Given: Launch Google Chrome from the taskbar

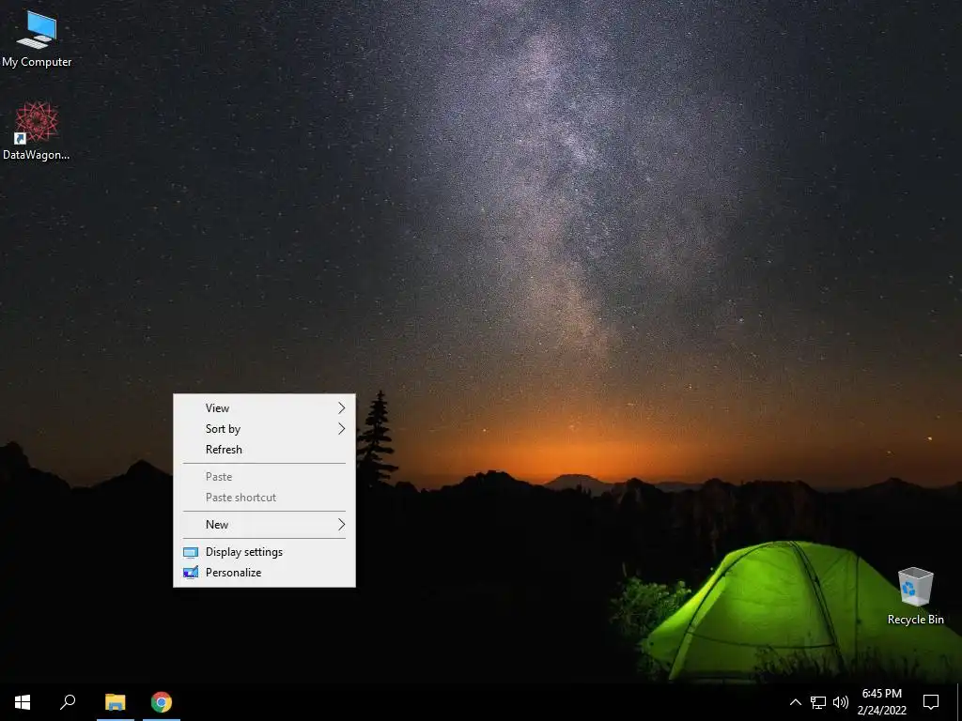Looking at the screenshot, I should click(x=162, y=702).
